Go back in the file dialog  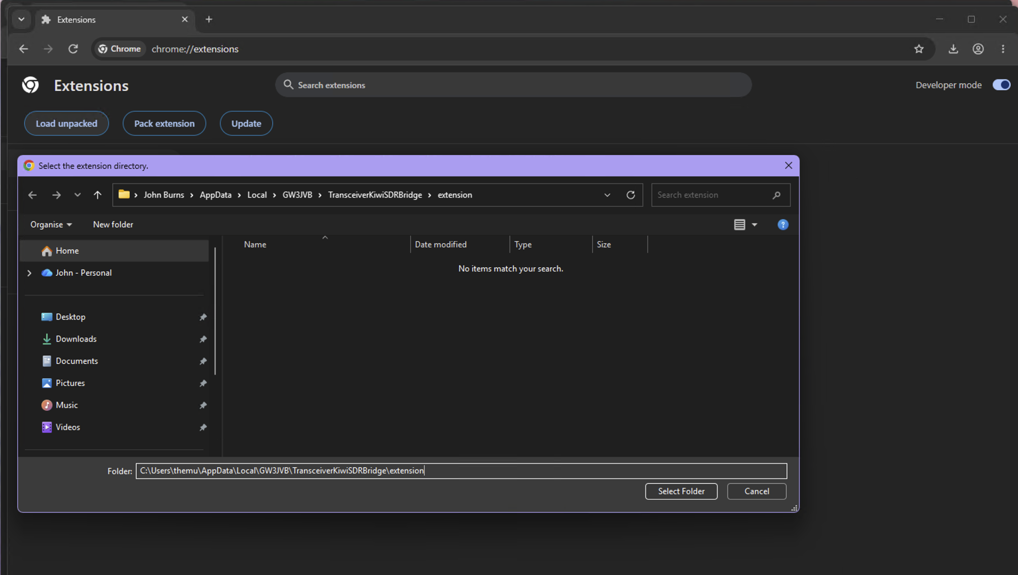(32, 195)
